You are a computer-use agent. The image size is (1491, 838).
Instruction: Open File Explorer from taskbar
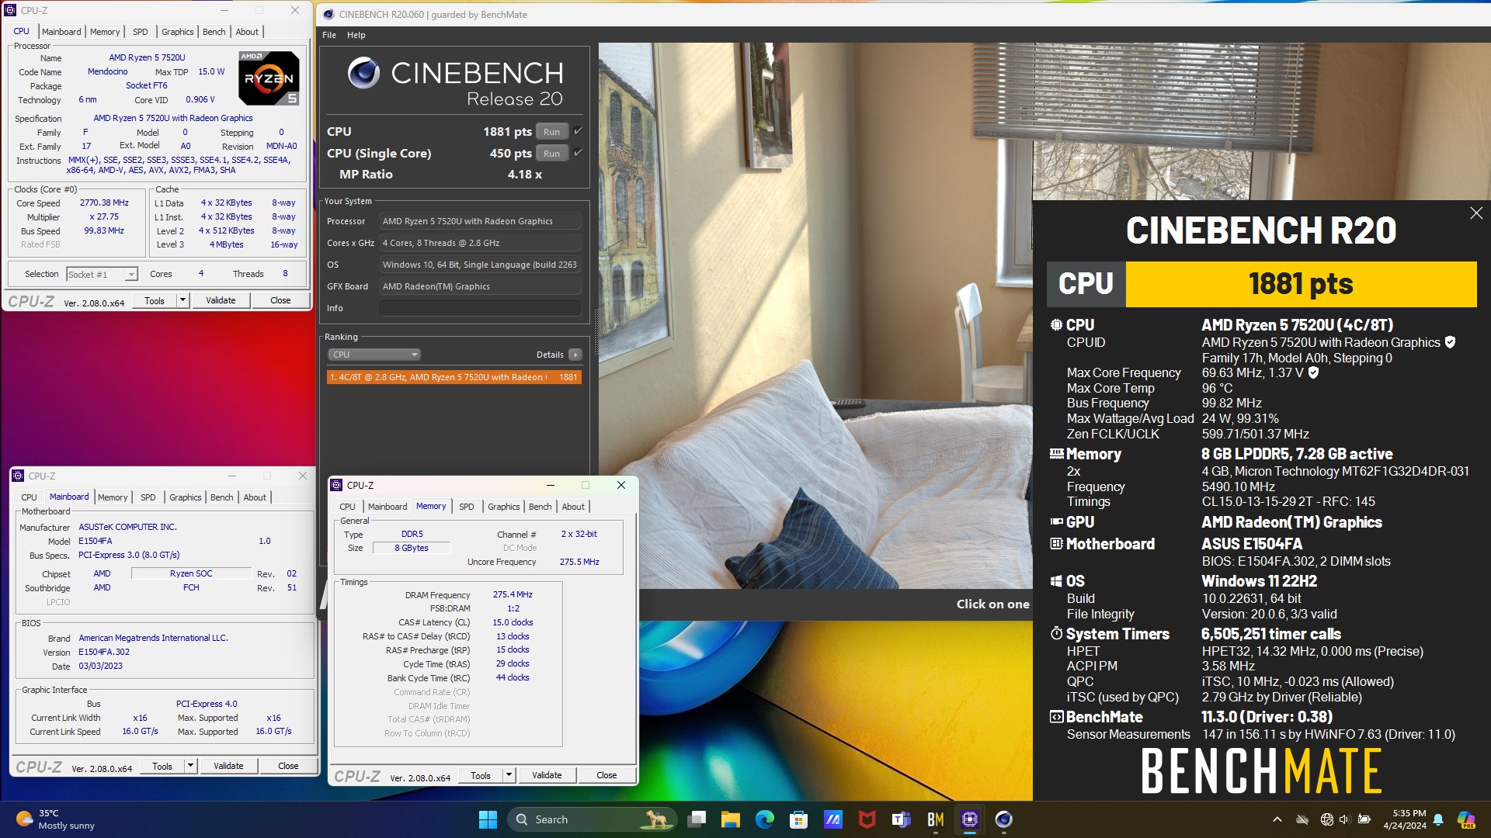pyautogui.click(x=731, y=819)
